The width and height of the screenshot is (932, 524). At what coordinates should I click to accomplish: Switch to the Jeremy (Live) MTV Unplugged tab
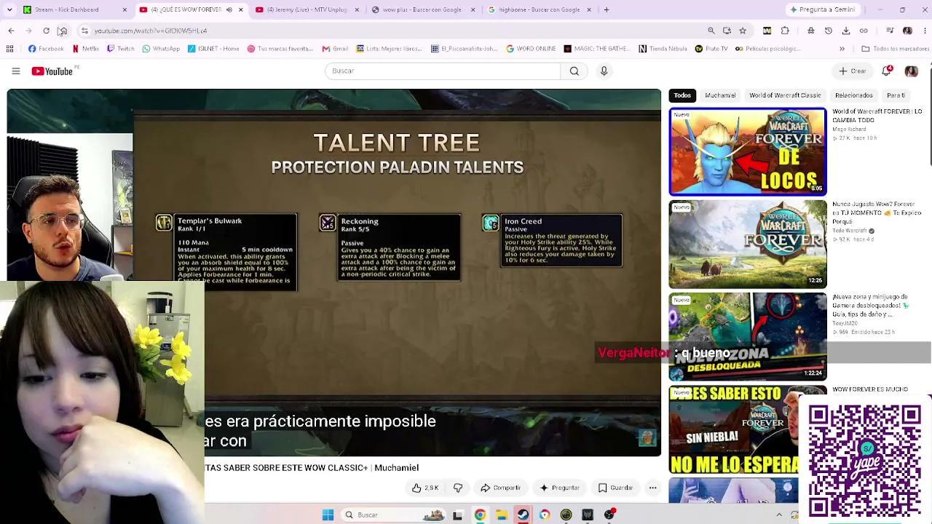pos(306,9)
